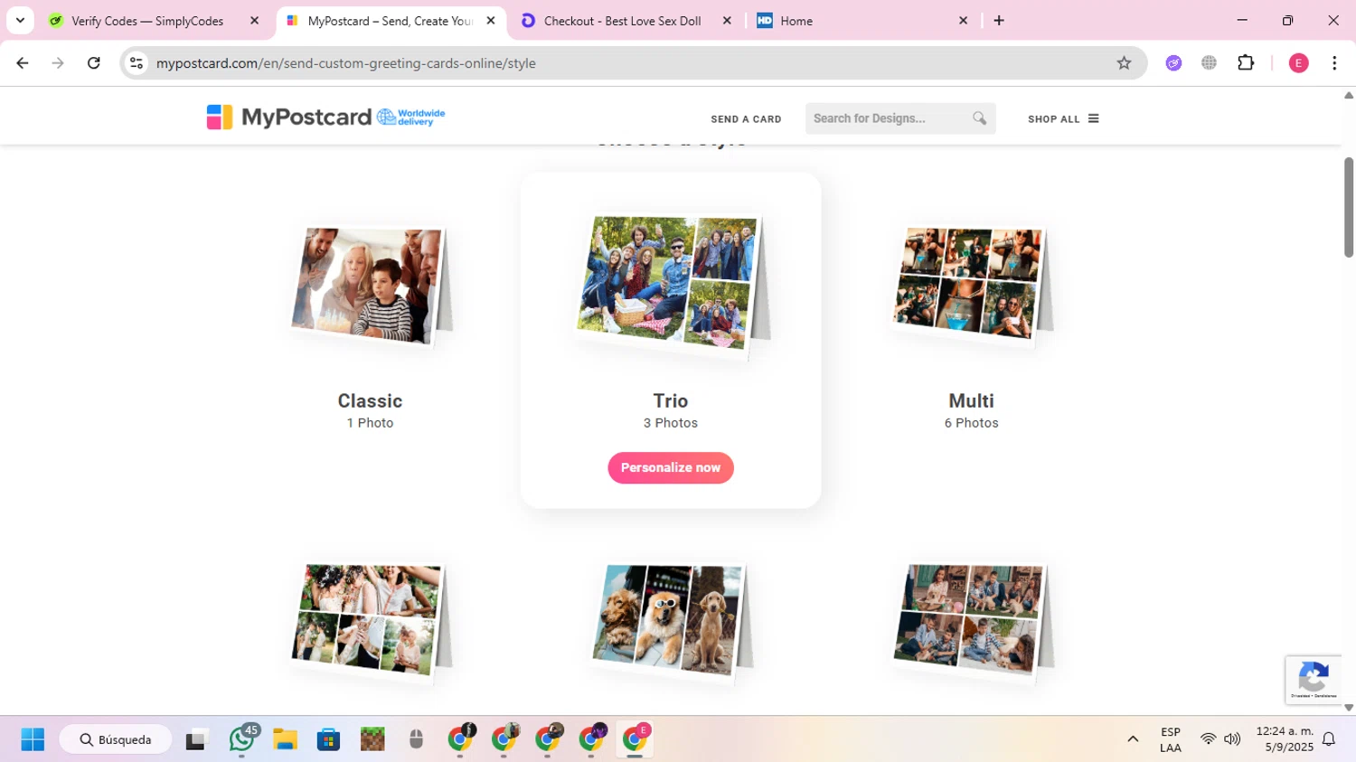Close the Verify Codes tab

pos(254,21)
